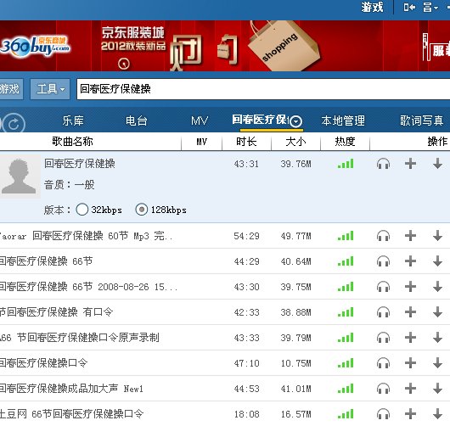The image size is (450, 426).
Task: Expand the search tab dropdown arrow
Action: 295,121
